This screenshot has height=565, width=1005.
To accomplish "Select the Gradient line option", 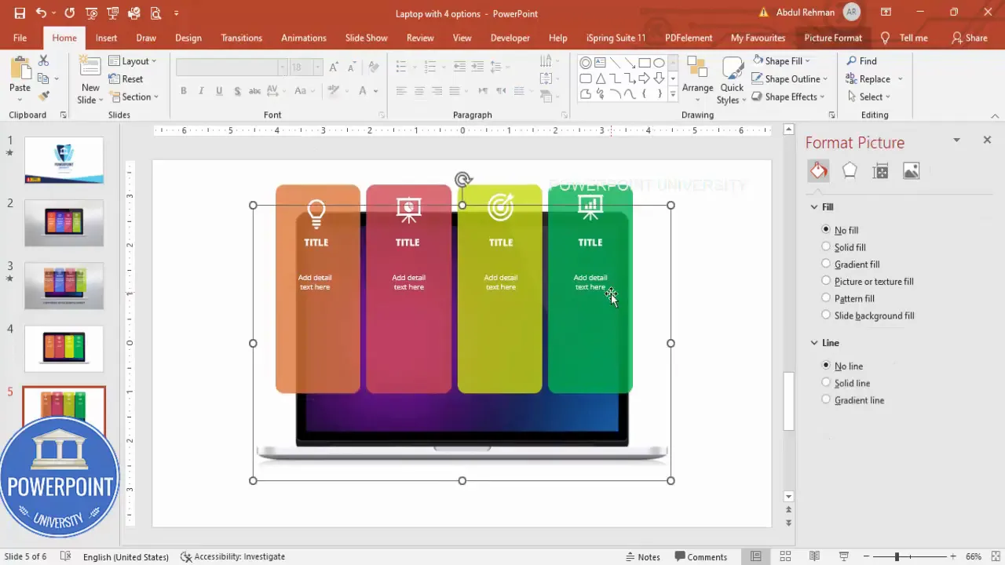I will 826,399.
